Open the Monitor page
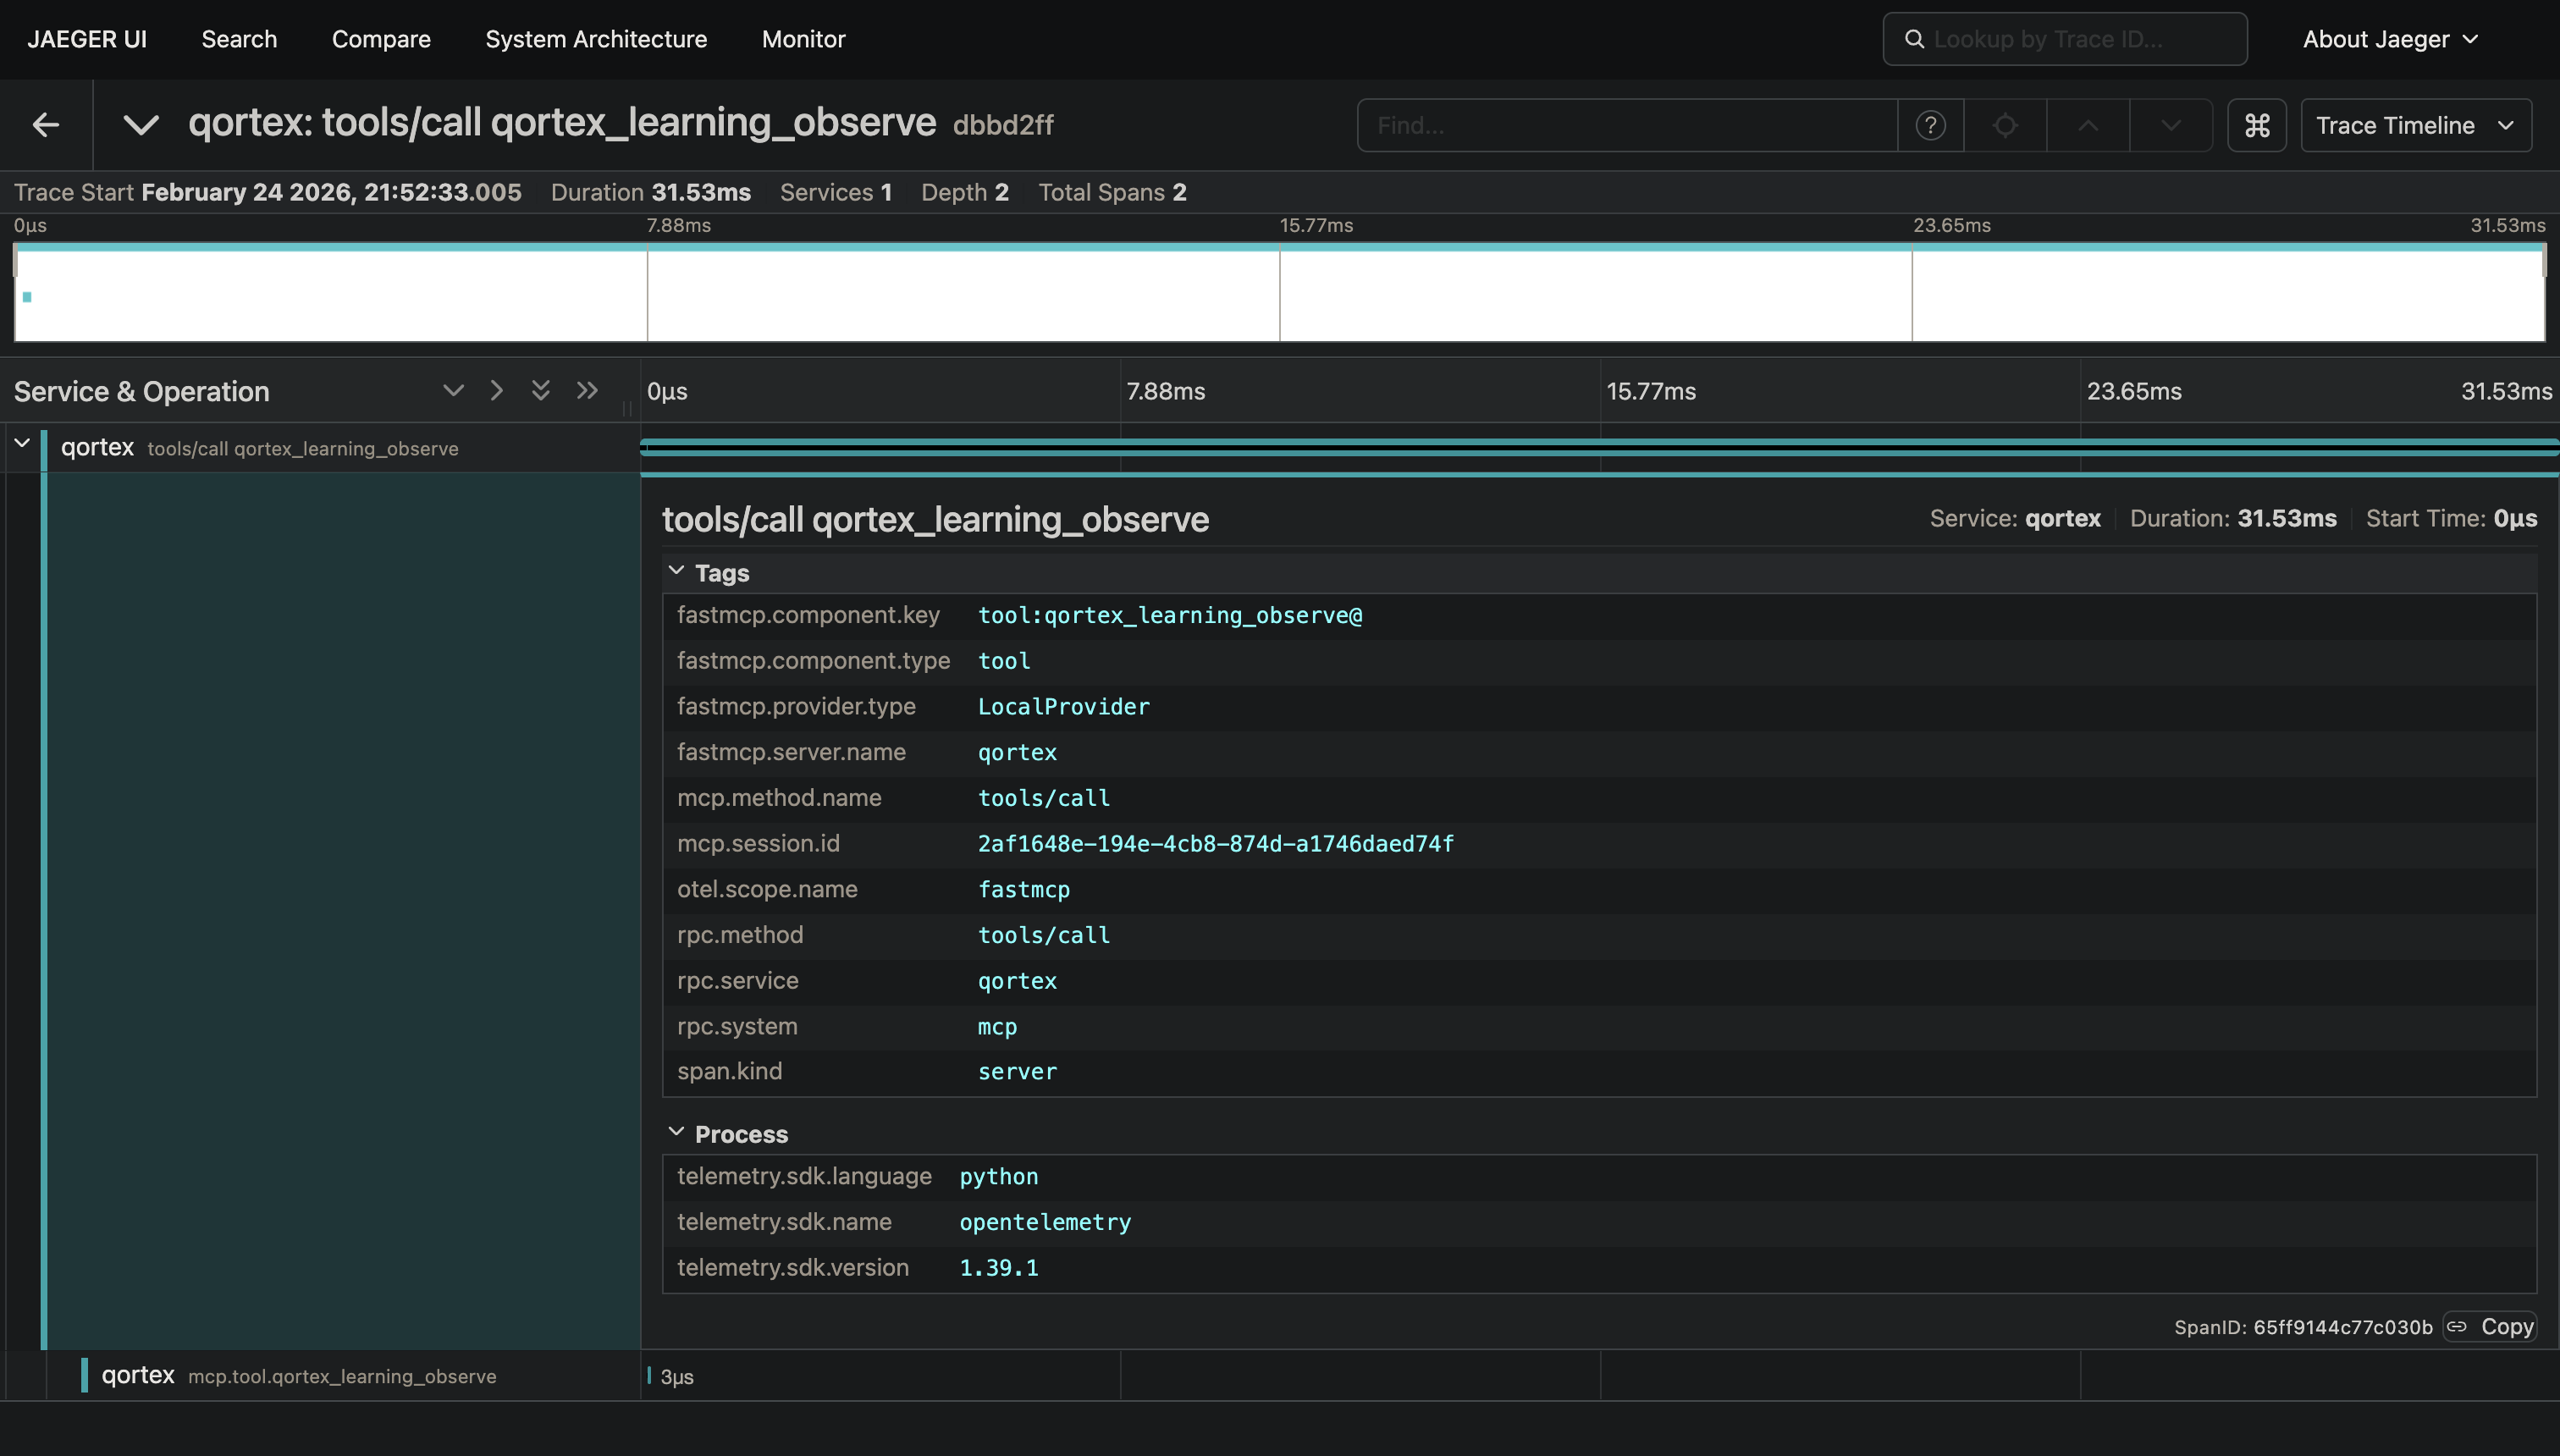 pos(803,39)
